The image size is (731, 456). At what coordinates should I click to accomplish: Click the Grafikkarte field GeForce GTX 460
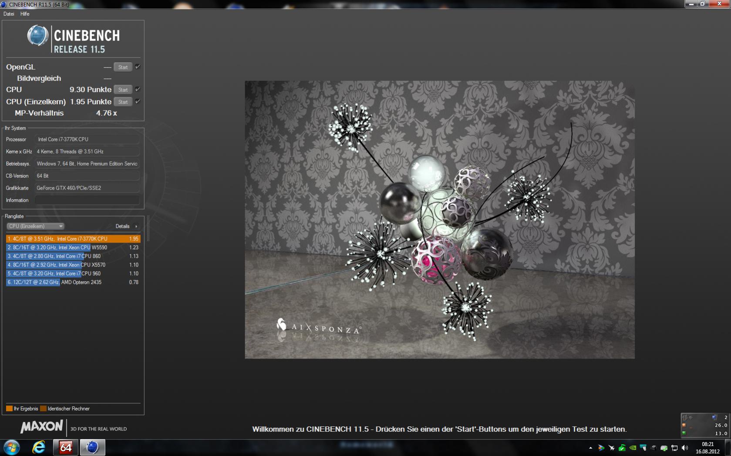(x=87, y=188)
